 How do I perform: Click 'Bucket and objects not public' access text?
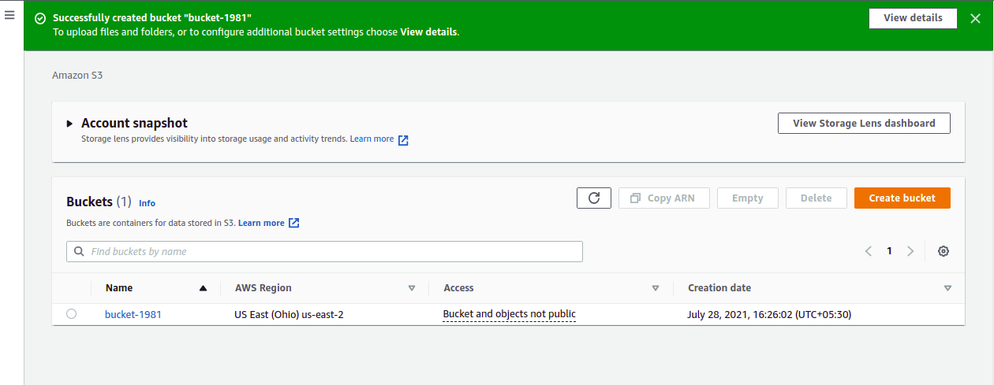pyautogui.click(x=510, y=314)
